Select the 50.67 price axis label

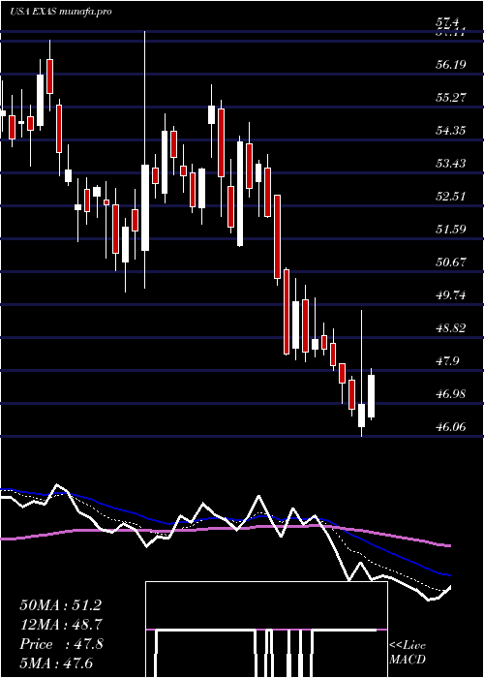pyautogui.click(x=451, y=262)
